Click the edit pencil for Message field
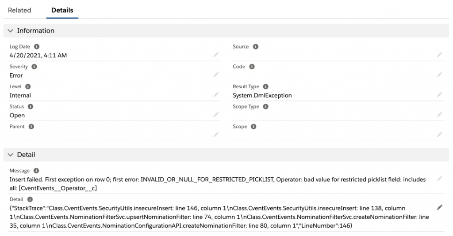453x236 pixels. point(439,179)
